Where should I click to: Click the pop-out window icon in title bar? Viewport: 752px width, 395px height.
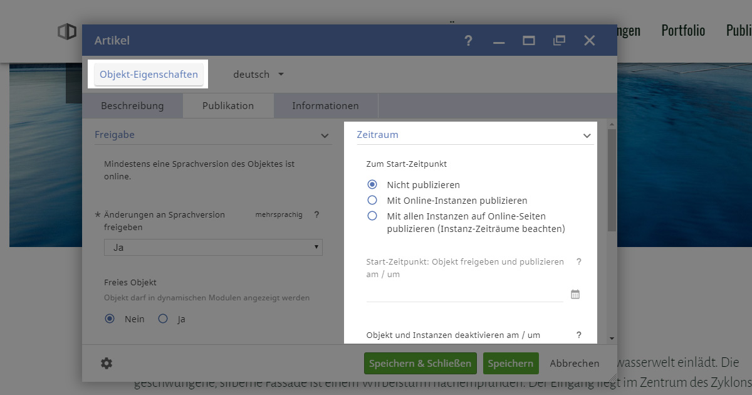click(559, 41)
